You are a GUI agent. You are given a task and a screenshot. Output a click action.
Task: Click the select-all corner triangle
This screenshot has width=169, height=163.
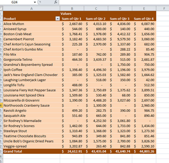pyautogui.click(x=1, y=8)
